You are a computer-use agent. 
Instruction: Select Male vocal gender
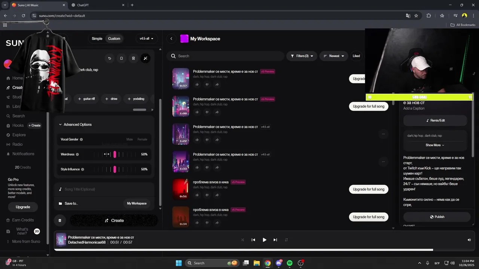[129, 139]
